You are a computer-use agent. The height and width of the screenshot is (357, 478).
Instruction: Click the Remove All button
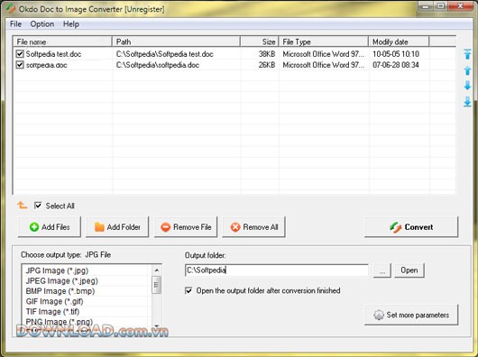(254, 227)
